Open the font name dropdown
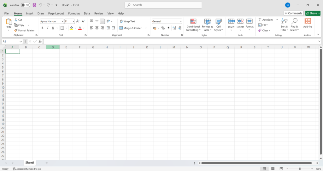The image size is (323, 171). pos(62,21)
